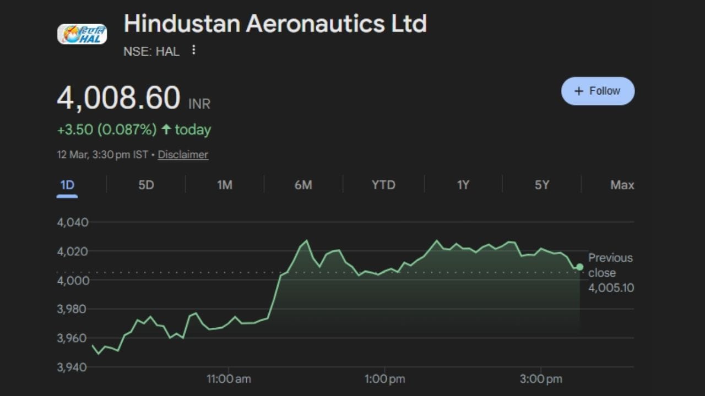Switch to the 1M chart tab
The height and width of the screenshot is (396, 705).
tap(225, 185)
